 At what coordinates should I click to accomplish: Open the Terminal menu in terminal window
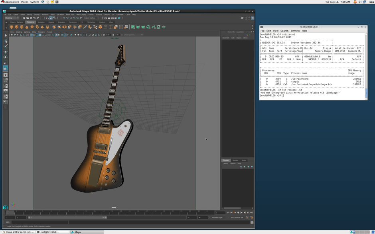[x=295, y=31]
